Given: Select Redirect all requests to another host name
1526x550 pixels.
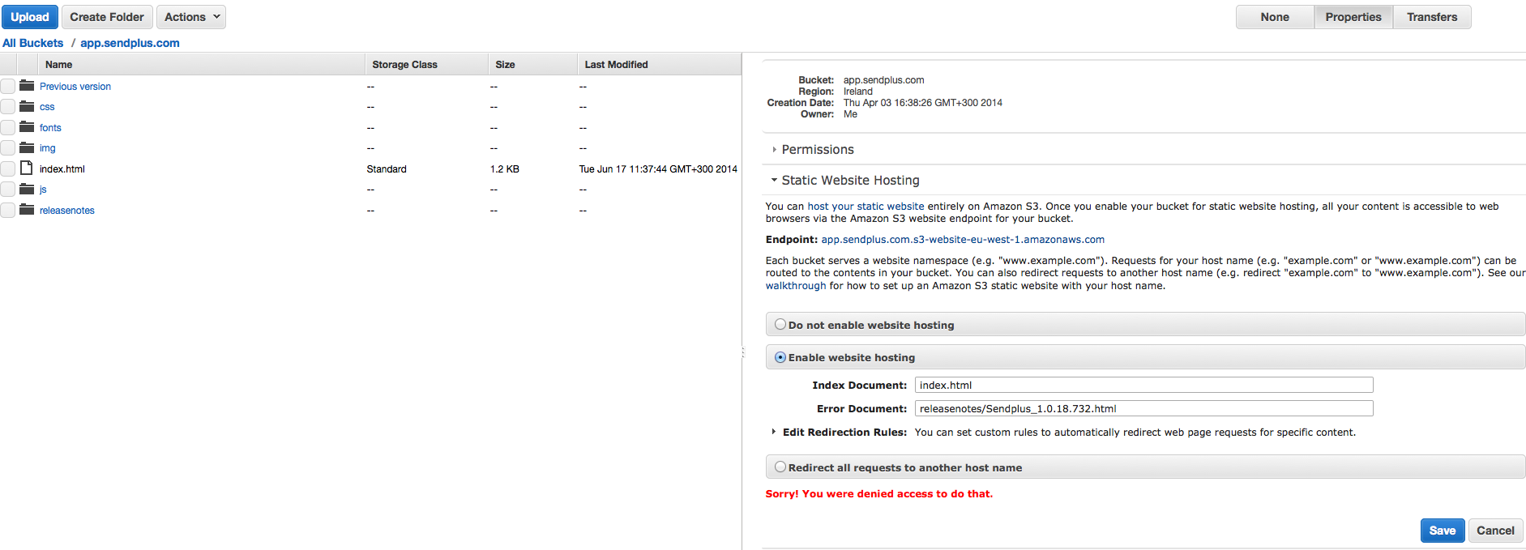Looking at the screenshot, I should coord(780,467).
